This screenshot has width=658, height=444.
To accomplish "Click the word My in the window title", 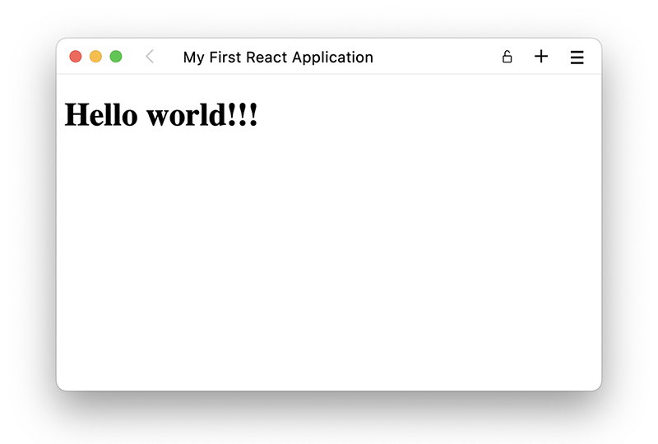I will (193, 58).
